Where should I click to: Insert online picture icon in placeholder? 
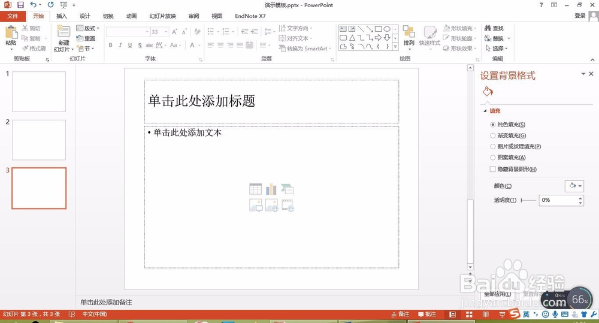click(271, 206)
